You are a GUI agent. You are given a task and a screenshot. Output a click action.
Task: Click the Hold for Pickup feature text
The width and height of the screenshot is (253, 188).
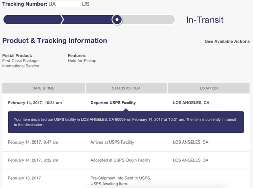coord(82,61)
